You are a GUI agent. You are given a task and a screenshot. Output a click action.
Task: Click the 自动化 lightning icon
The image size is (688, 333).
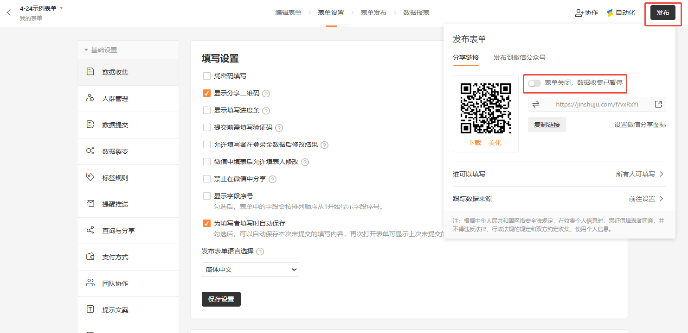click(x=610, y=13)
